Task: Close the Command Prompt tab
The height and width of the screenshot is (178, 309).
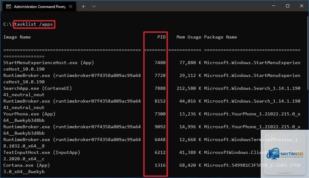Action: [71, 7]
